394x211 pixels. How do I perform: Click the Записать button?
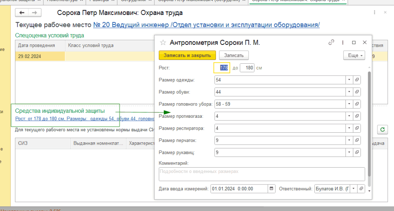234,55
